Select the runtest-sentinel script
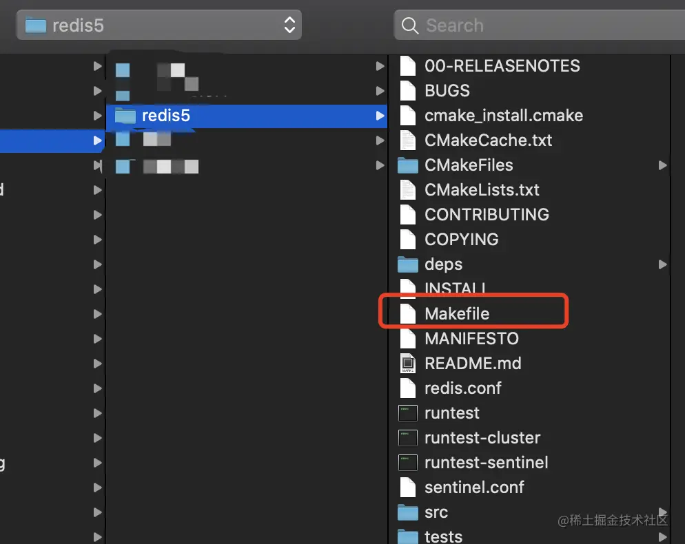 tap(487, 463)
